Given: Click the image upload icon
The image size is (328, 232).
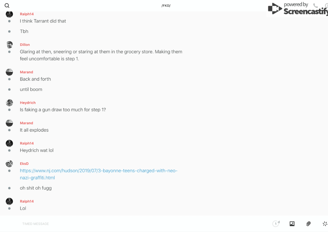Looking at the screenshot, I should [x=292, y=224].
